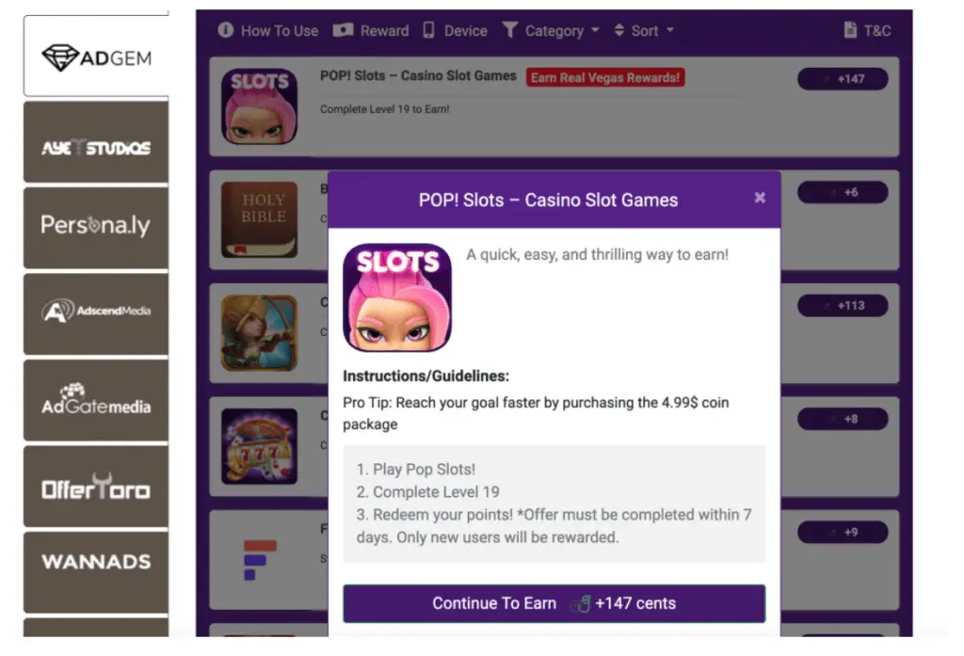Image resolution: width=964 pixels, height=656 pixels.
Task: Open the Persona.ly offerwall tab
Action: pos(96,228)
